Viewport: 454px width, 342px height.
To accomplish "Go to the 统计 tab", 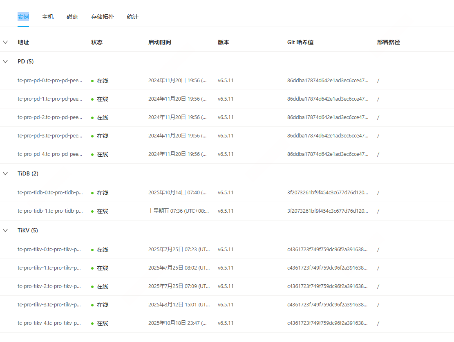I will click(x=133, y=17).
